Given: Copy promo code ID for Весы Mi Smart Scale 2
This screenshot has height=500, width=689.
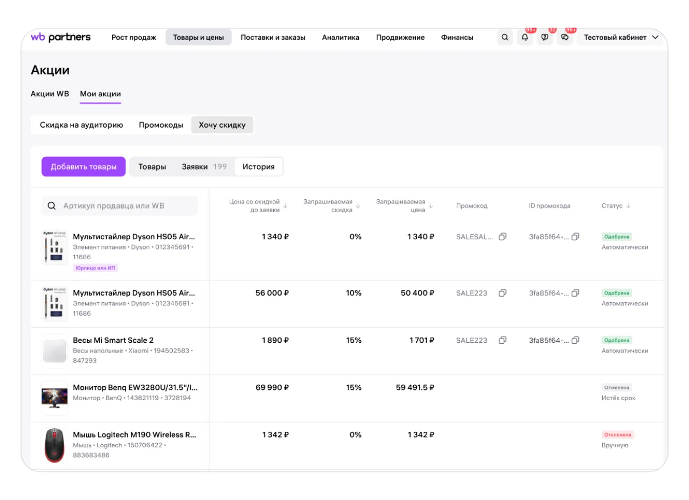Looking at the screenshot, I should click(x=576, y=340).
